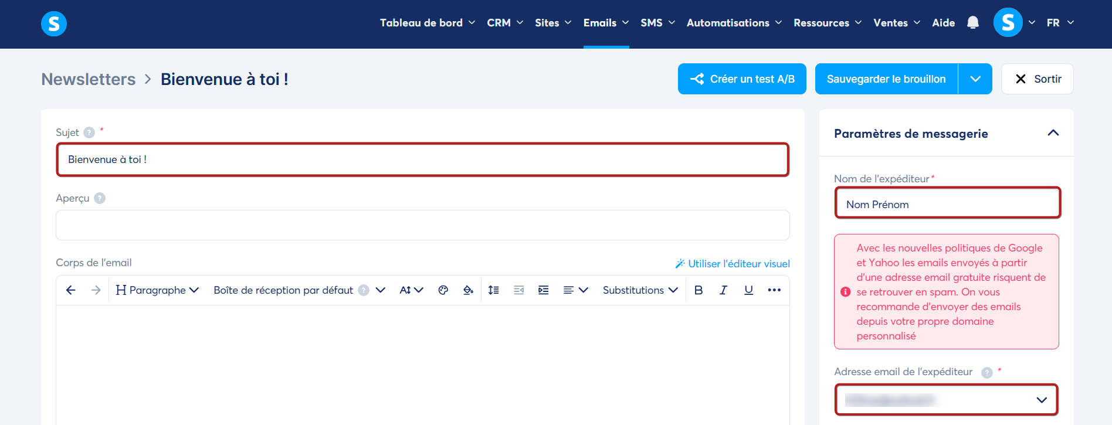
Task: Collapse the Paramètres de messagerie panel
Action: [1053, 133]
